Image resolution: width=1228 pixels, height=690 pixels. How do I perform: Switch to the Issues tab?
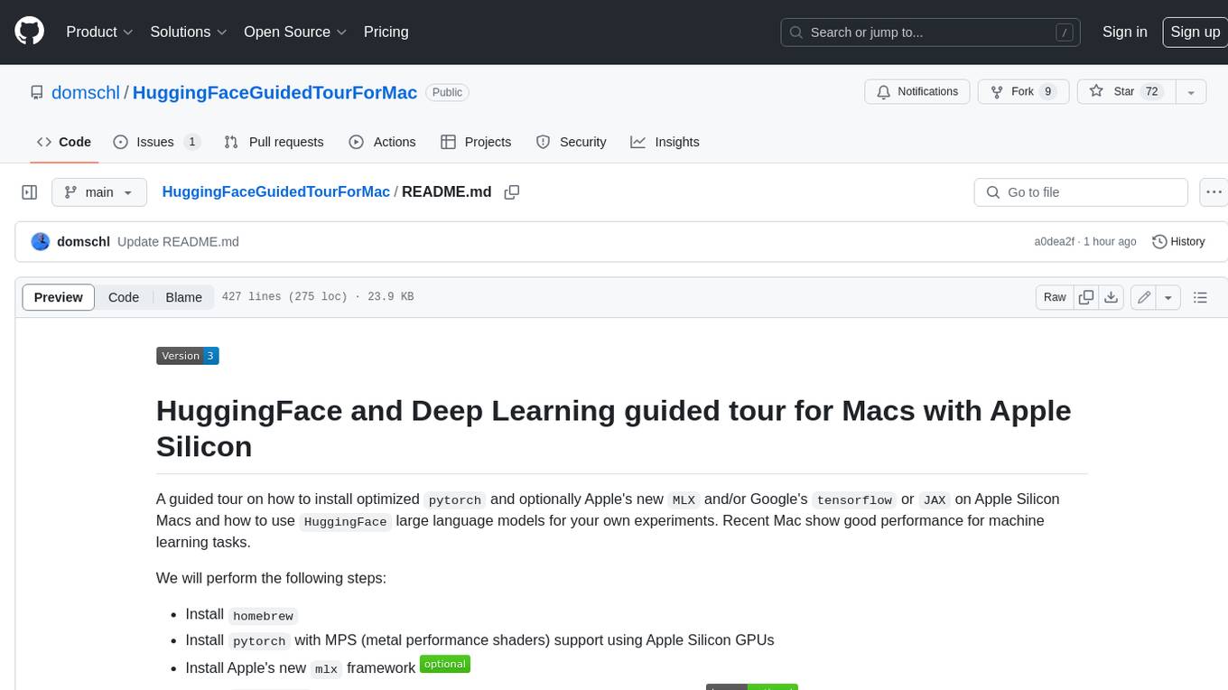click(x=156, y=142)
